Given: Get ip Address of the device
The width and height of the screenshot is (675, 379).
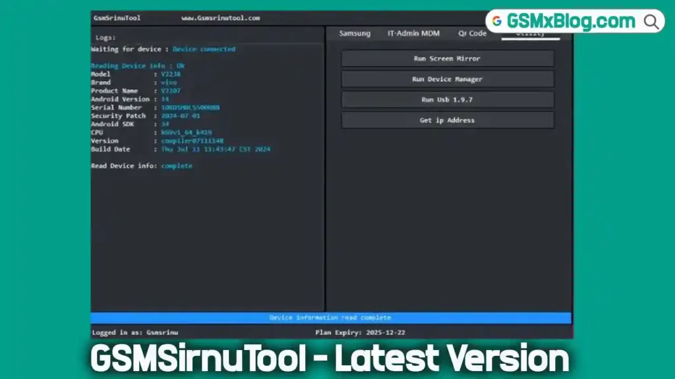Looking at the screenshot, I should point(447,120).
